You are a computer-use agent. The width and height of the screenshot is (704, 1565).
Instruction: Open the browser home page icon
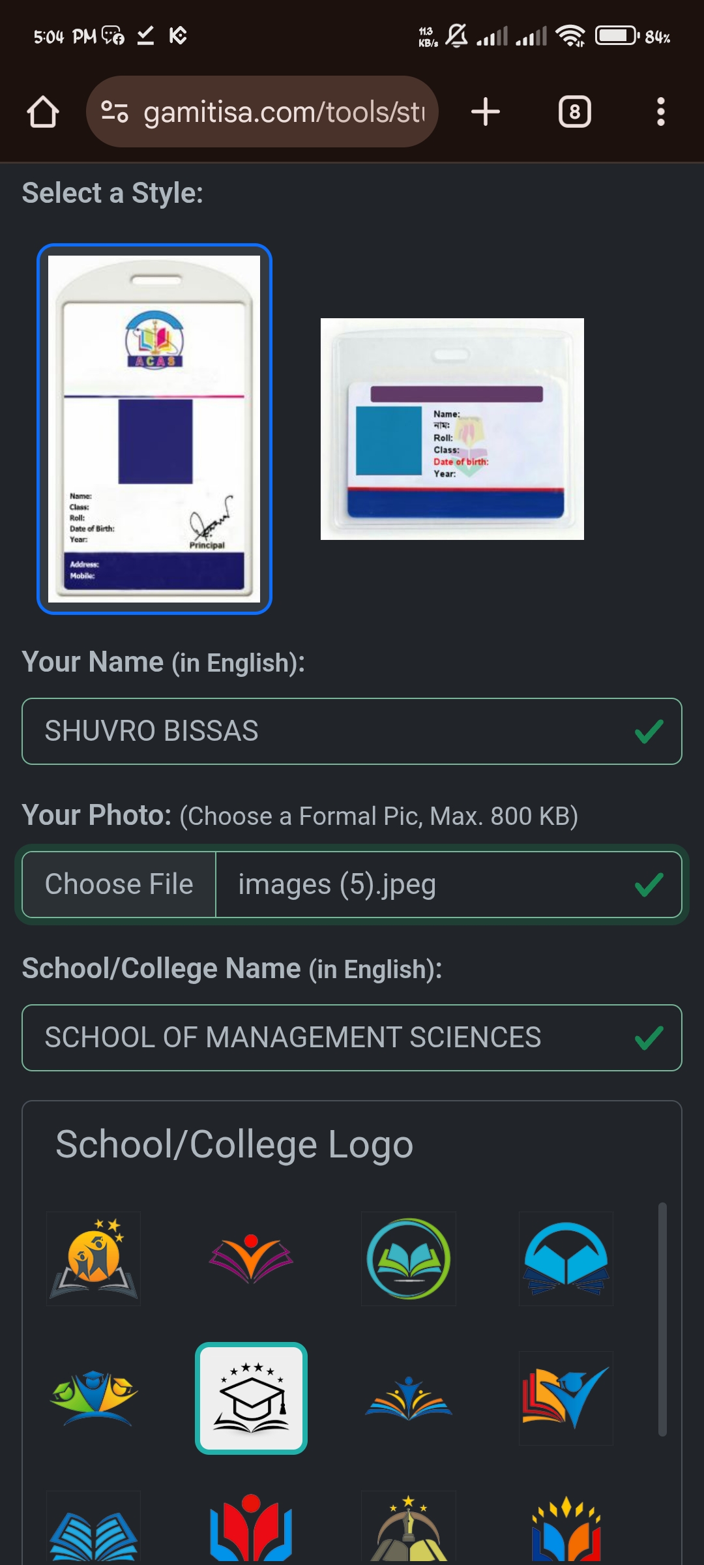click(43, 112)
